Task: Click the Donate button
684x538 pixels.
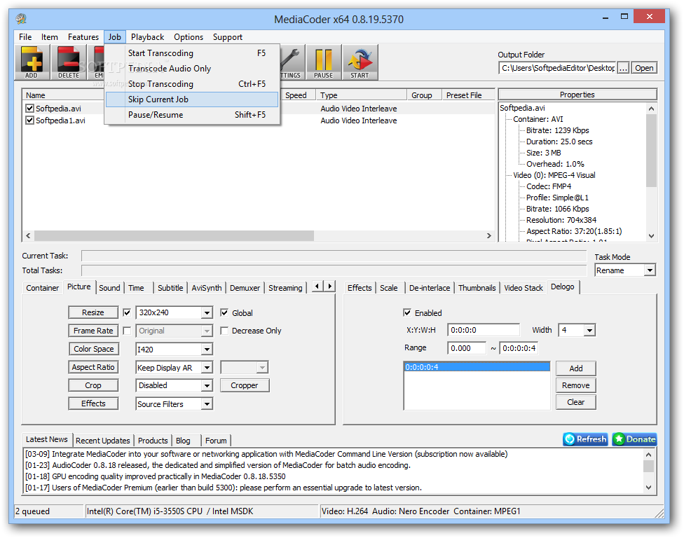Action: click(x=635, y=439)
